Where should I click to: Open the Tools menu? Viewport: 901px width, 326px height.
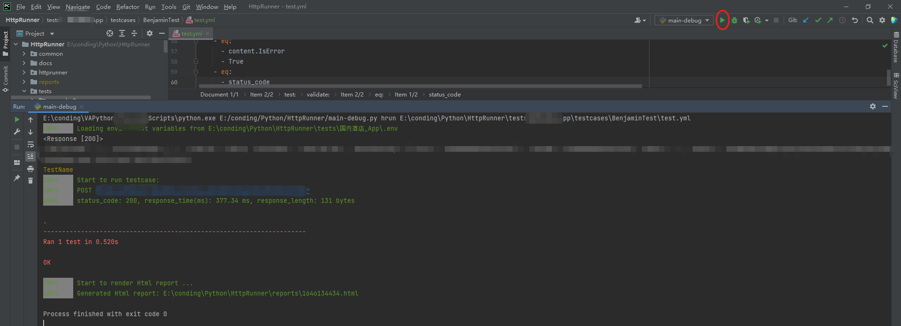(x=168, y=7)
